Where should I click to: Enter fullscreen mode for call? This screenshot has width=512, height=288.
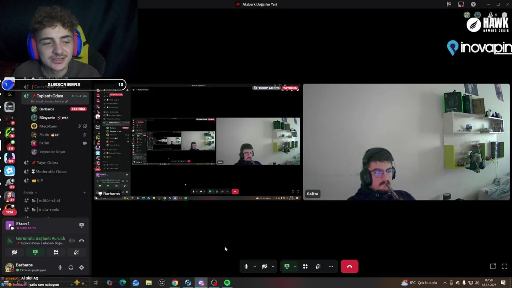pos(504,266)
